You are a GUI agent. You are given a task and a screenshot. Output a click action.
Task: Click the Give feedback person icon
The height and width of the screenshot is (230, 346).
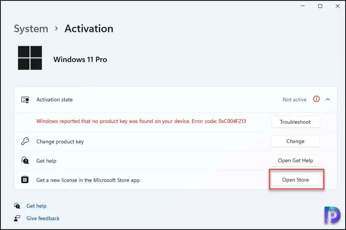17,218
